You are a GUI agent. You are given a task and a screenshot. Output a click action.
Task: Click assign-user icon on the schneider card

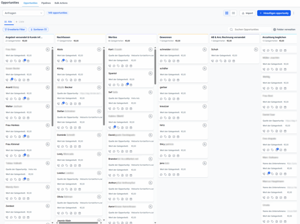(x=205, y=50)
